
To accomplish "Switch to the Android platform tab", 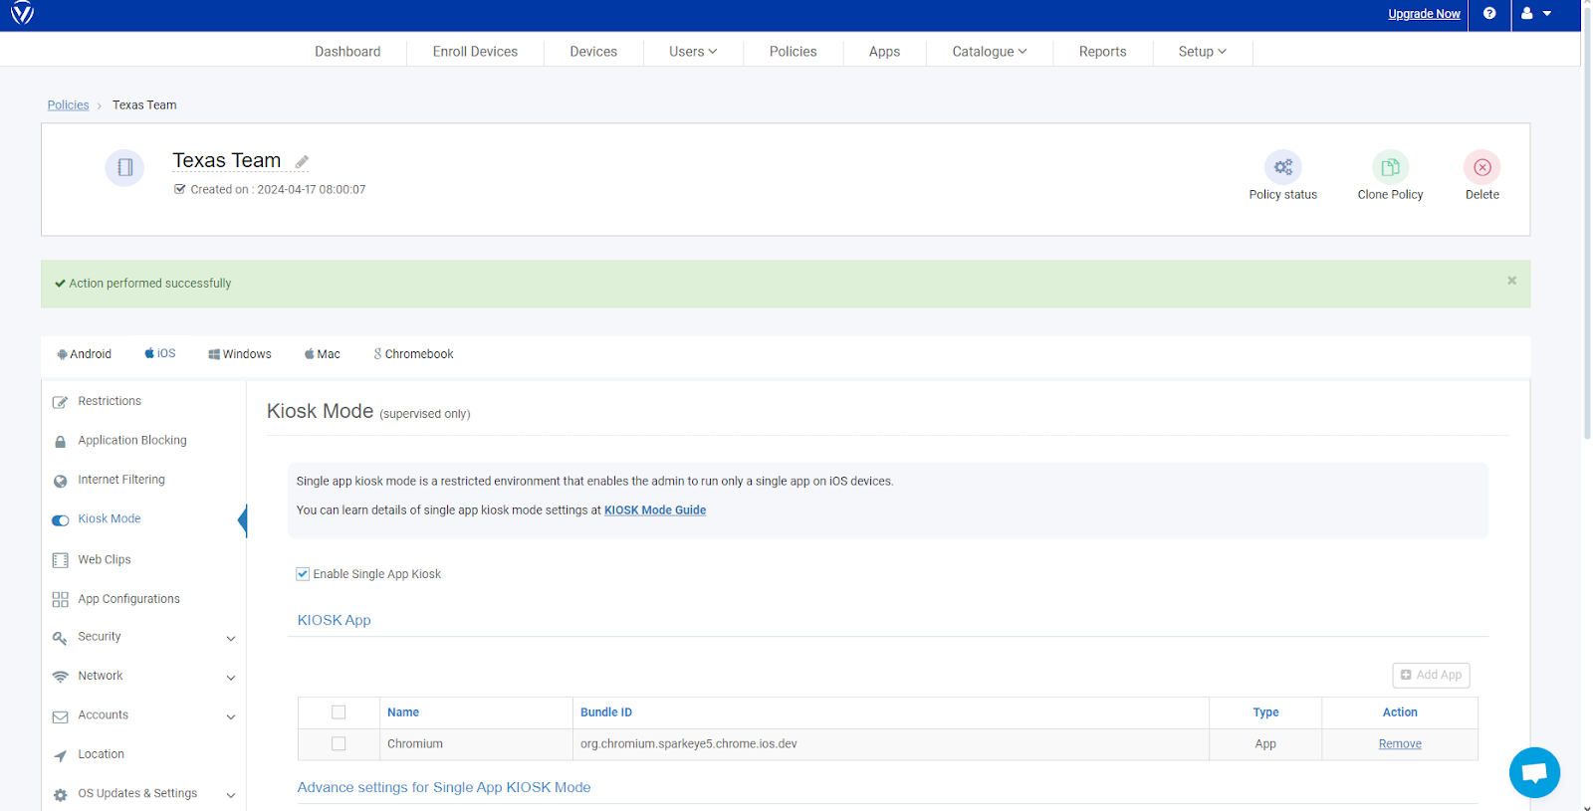I will (x=85, y=354).
